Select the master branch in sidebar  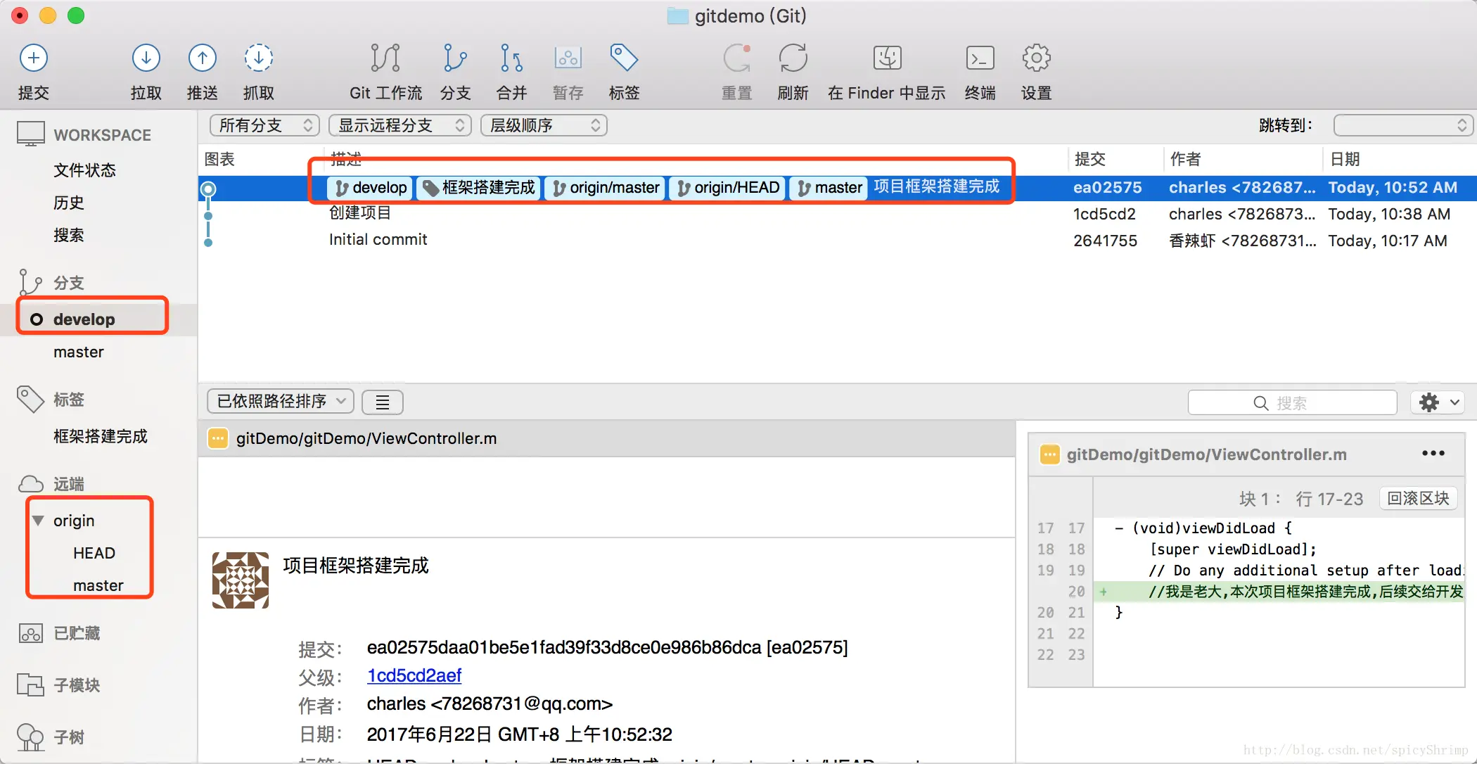coord(79,352)
